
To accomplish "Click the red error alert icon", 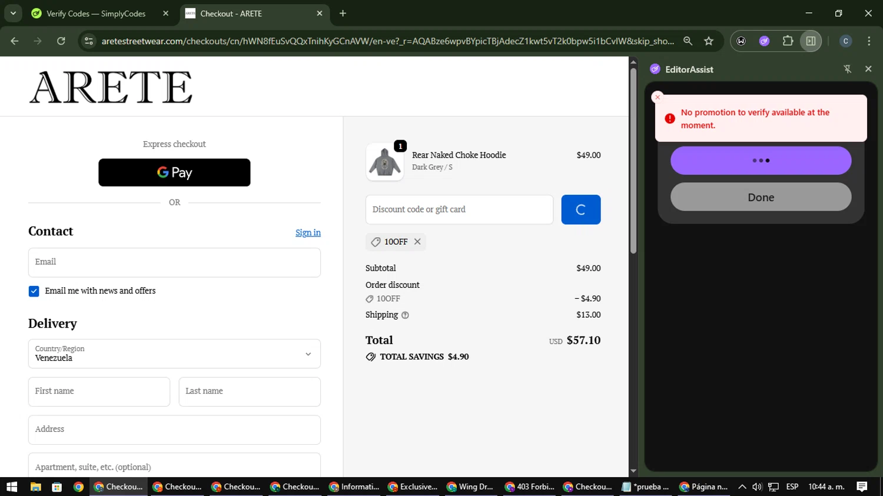I will (x=670, y=118).
